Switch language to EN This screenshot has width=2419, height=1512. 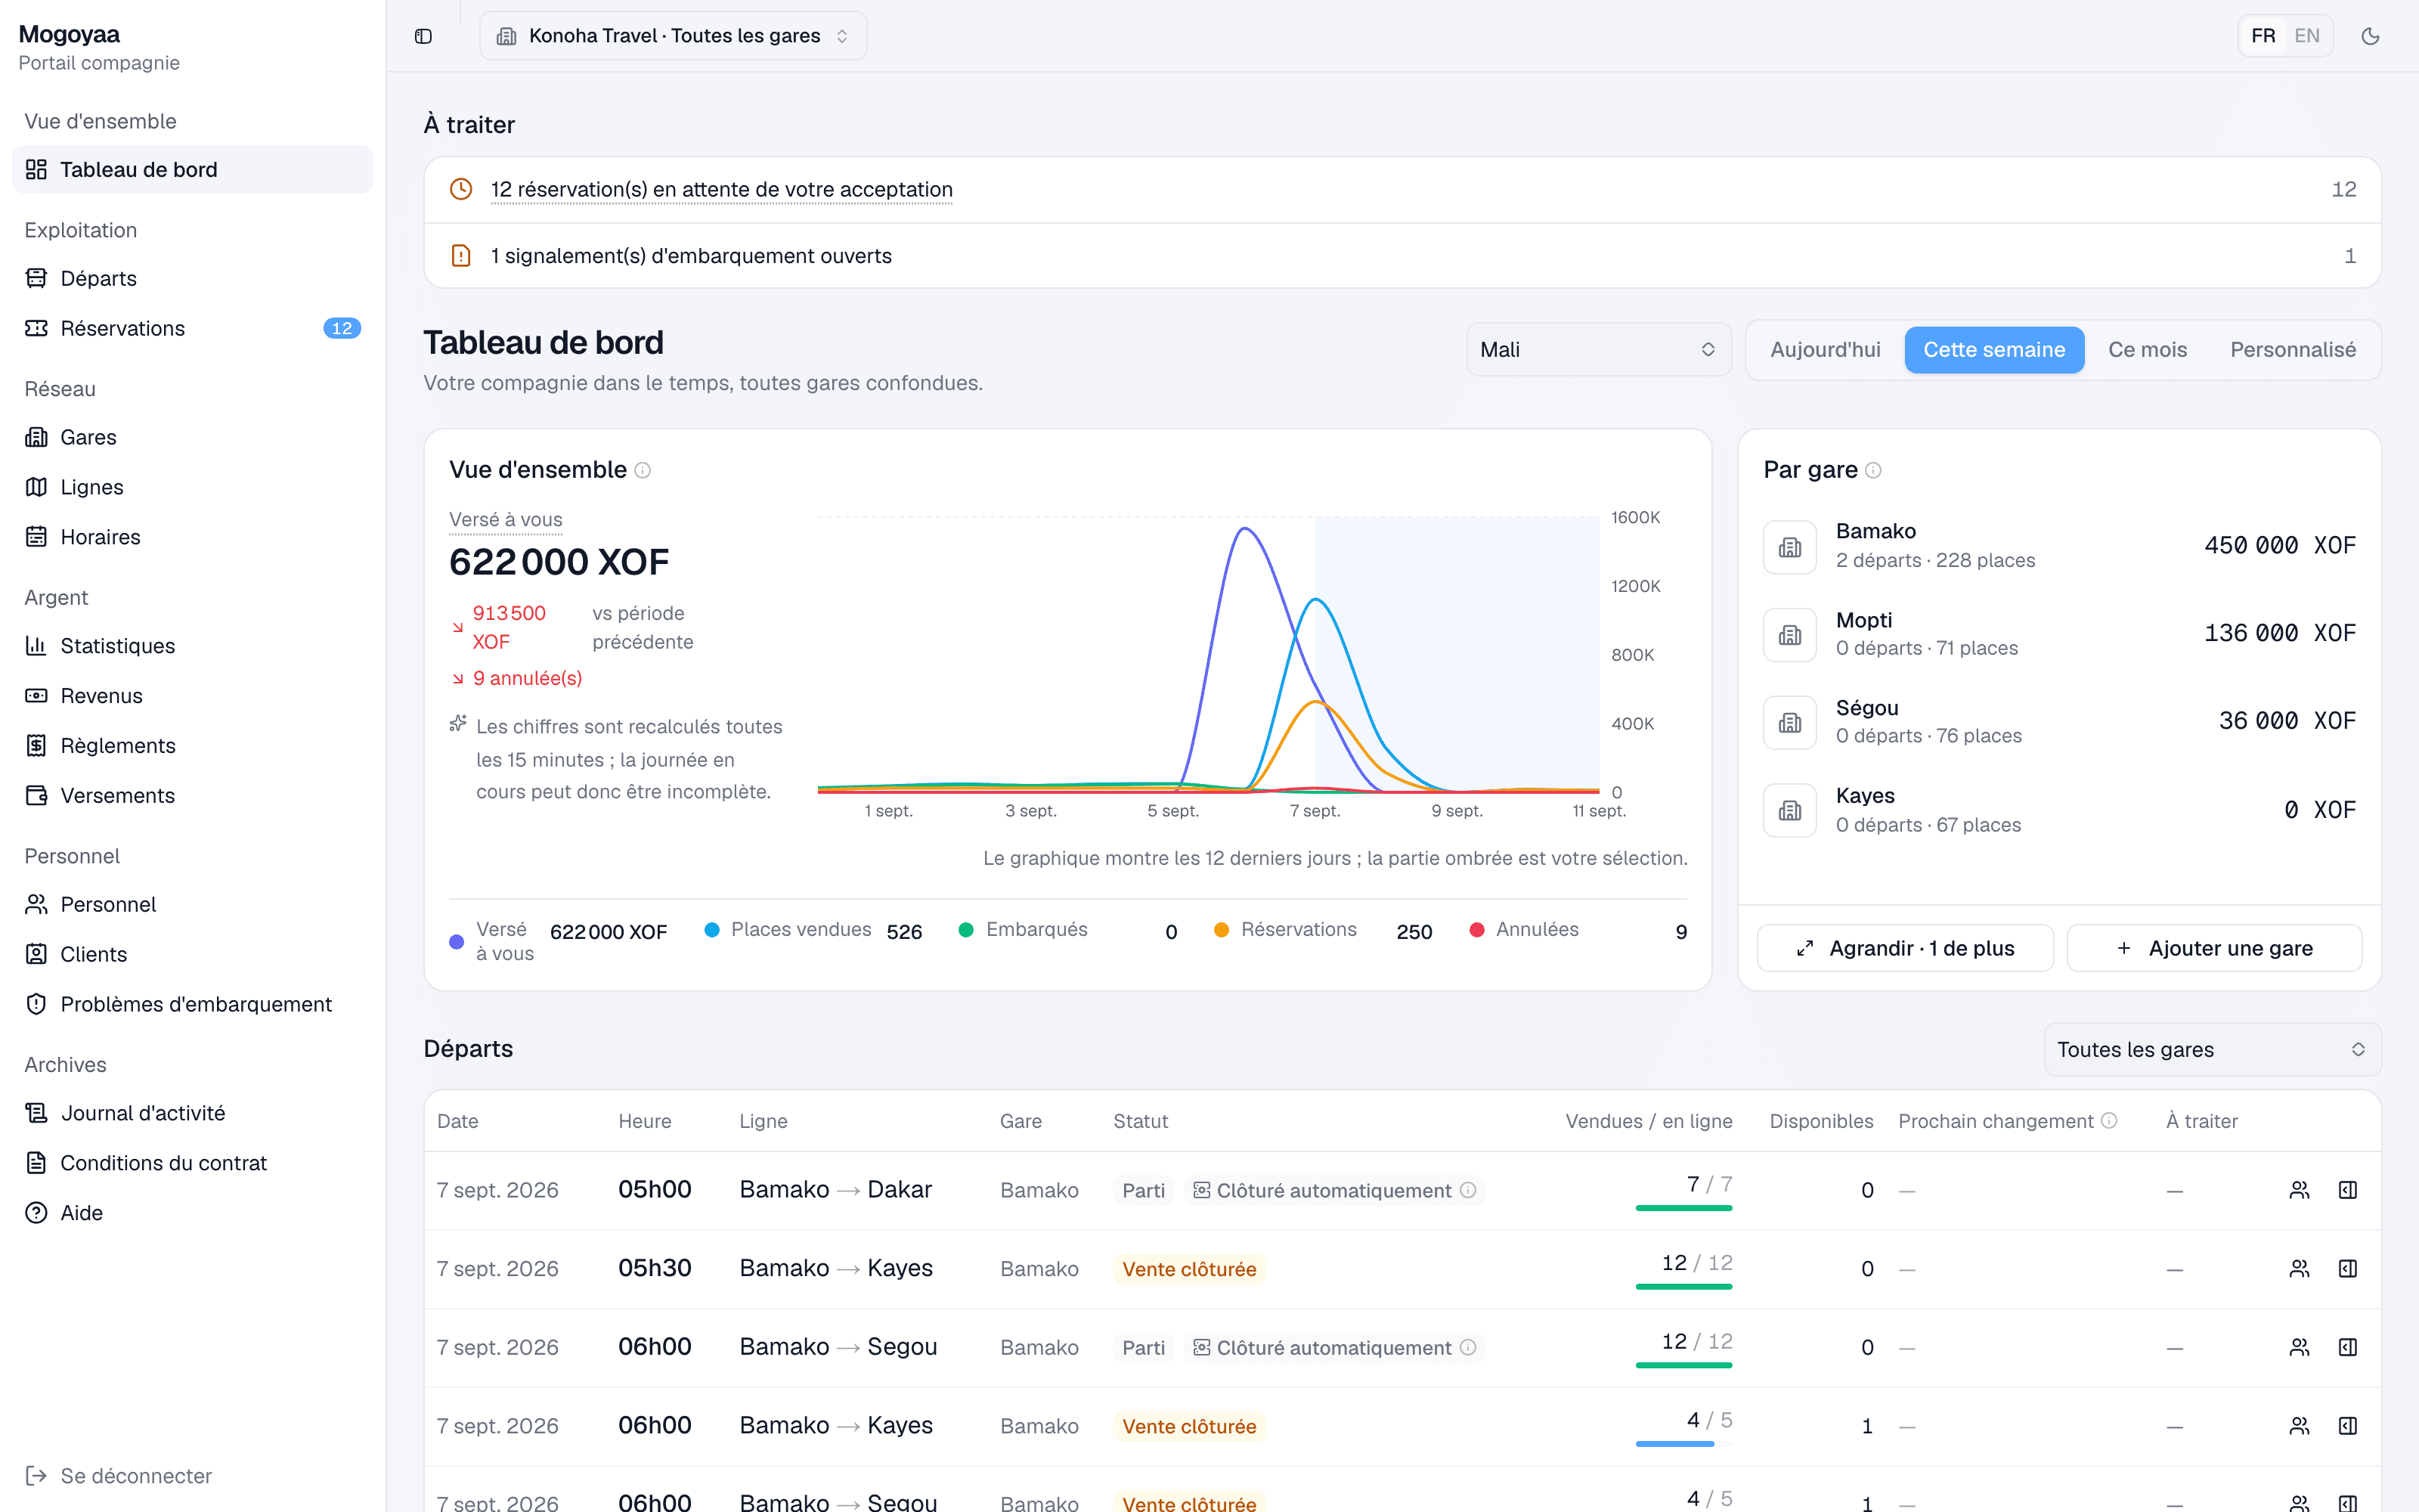(x=2307, y=36)
